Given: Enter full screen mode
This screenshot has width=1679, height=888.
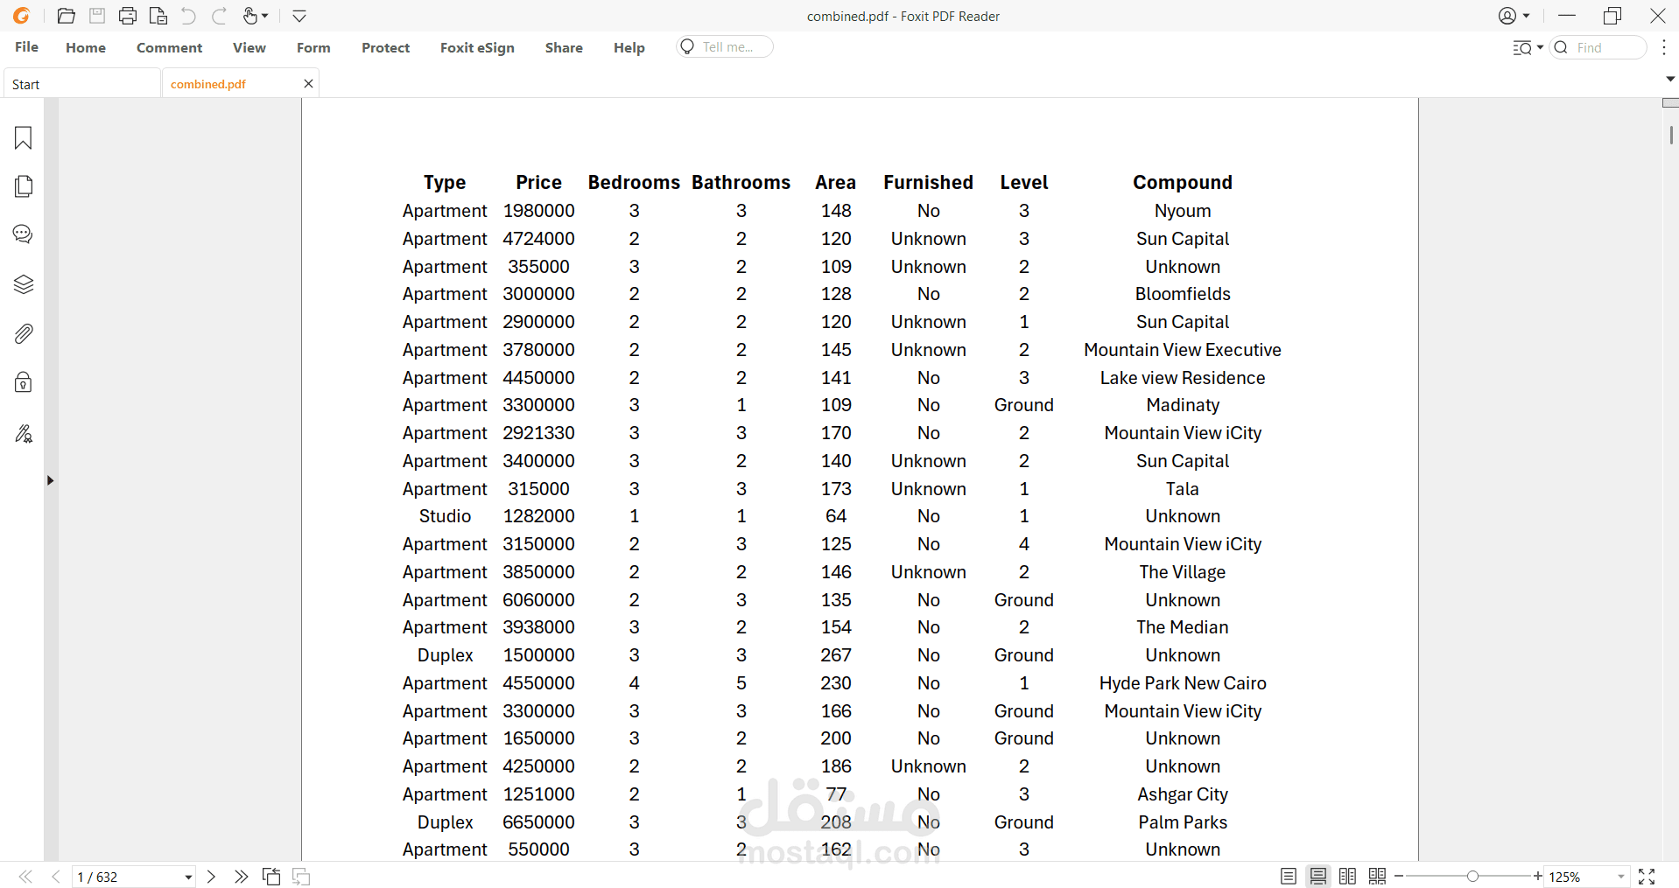Looking at the screenshot, I should (x=1647, y=877).
